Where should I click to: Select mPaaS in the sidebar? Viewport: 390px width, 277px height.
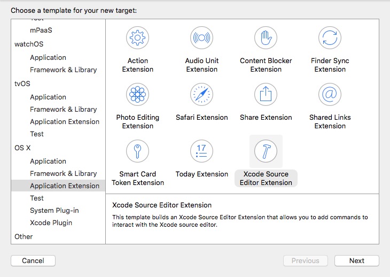(x=41, y=30)
